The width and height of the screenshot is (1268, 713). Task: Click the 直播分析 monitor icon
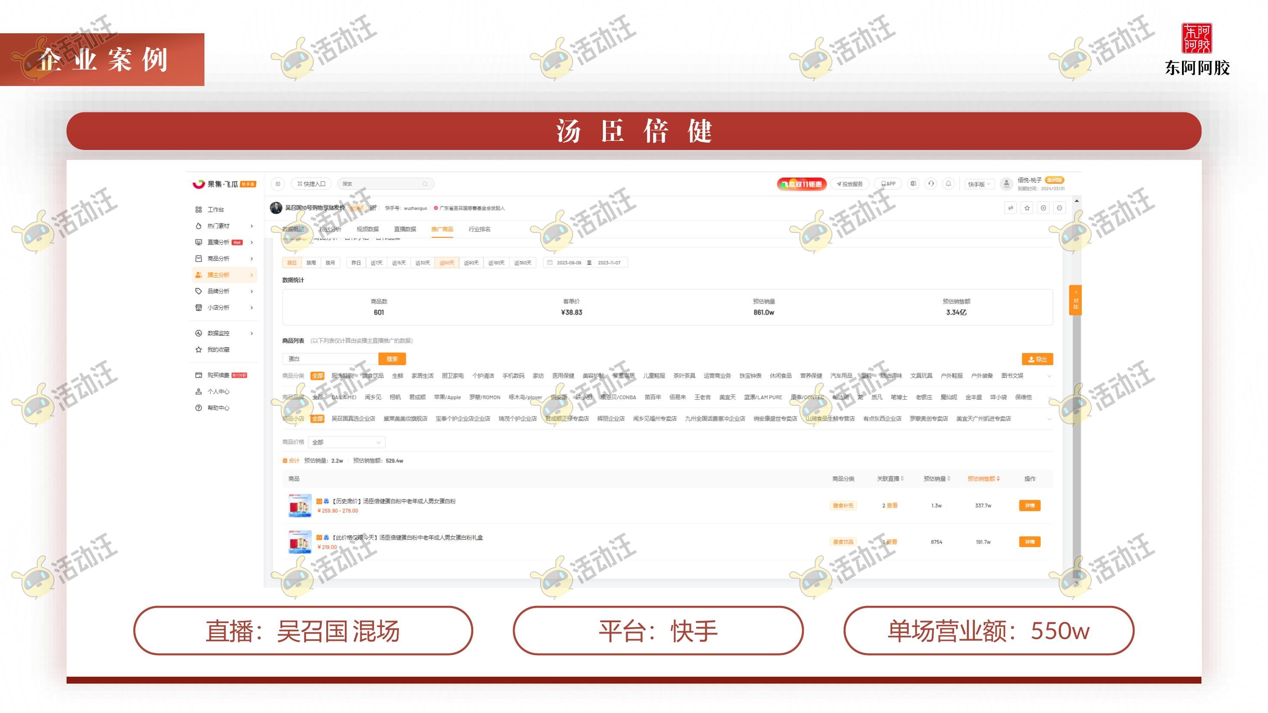click(198, 242)
